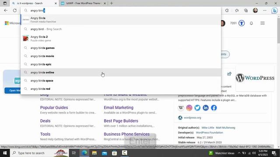This screenshot has width=280, height=157.
Task: Open the volume icon in the system tray
Action: (254, 153)
